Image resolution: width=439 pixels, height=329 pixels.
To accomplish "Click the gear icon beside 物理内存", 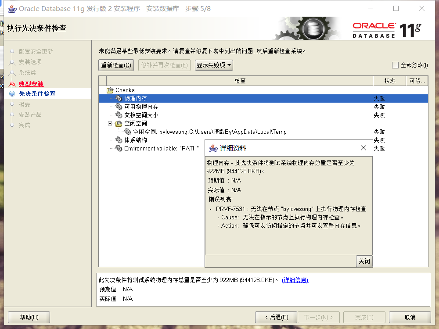I will 119,98.
